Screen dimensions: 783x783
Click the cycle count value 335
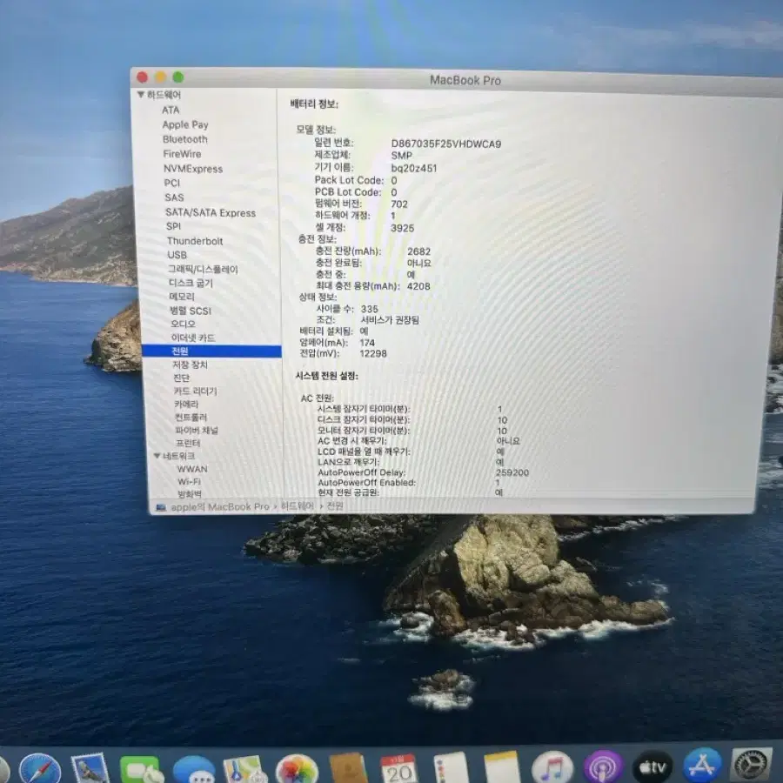pyautogui.click(x=370, y=309)
